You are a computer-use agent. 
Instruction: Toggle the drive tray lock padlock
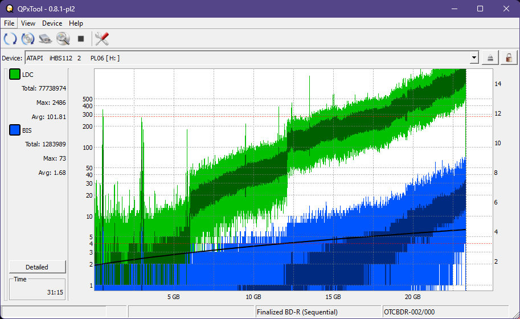click(509, 58)
